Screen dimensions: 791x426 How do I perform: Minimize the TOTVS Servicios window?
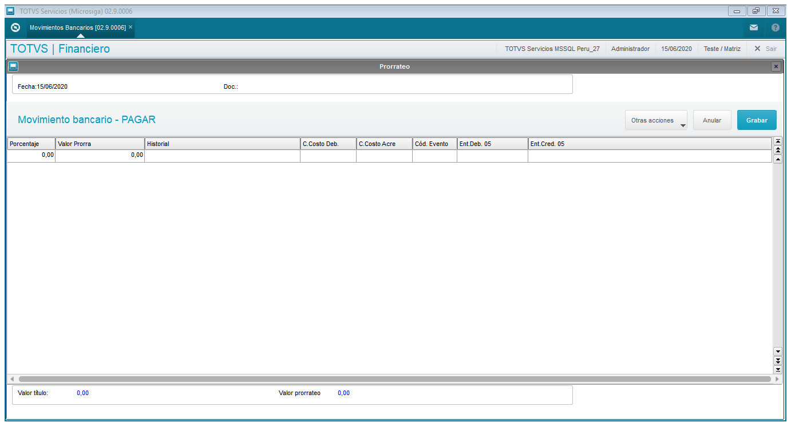coord(737,11)
